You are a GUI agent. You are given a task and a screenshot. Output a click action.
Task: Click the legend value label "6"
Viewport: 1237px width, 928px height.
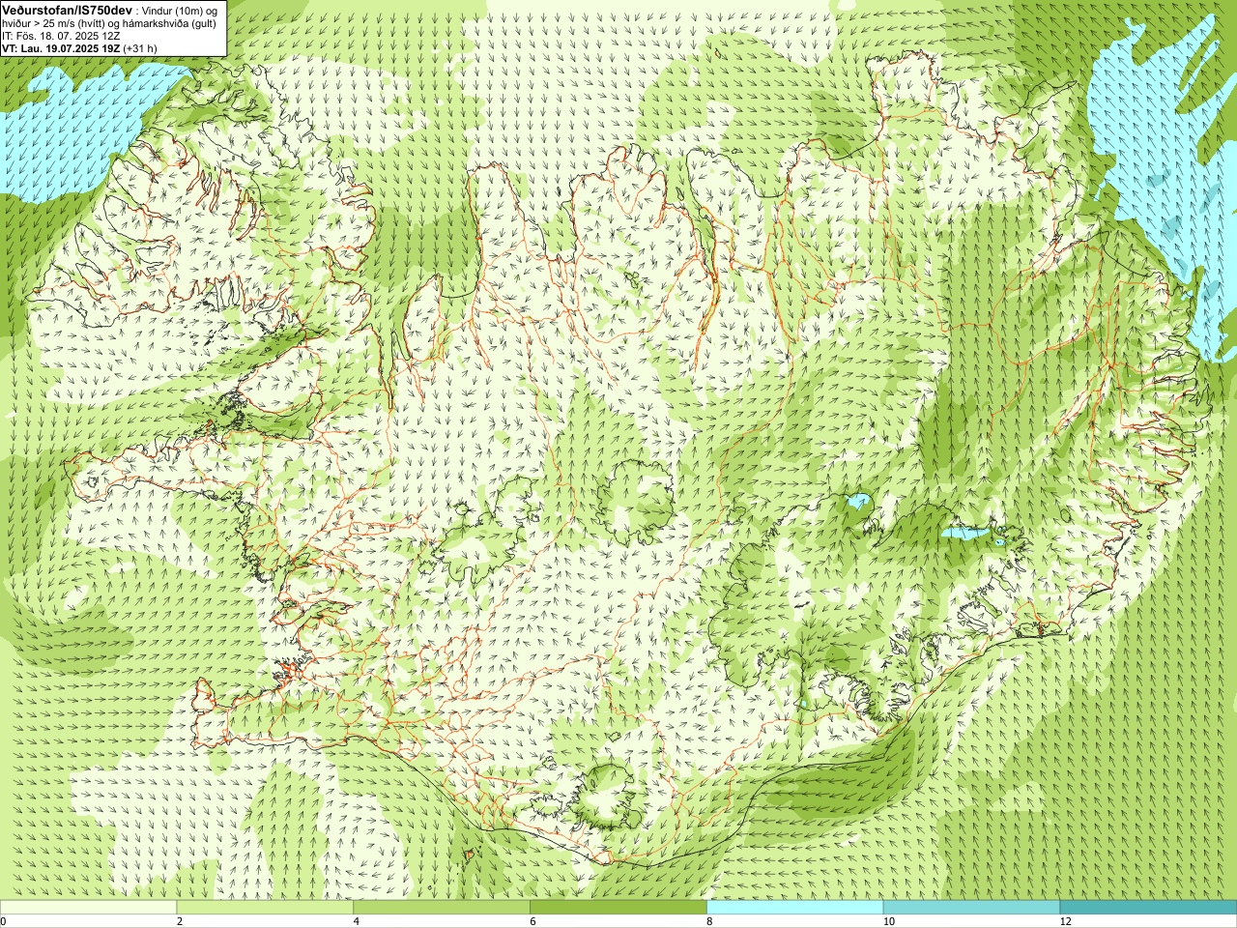coord(533,921)
